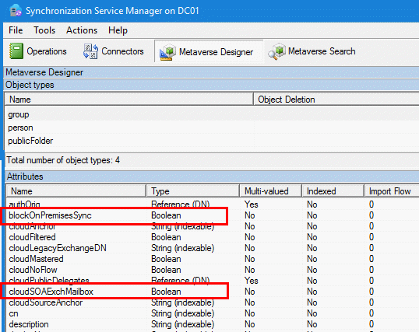Sort object types by Name column
This screenshot has height=332, width=419.
click(x=129, y=100)
